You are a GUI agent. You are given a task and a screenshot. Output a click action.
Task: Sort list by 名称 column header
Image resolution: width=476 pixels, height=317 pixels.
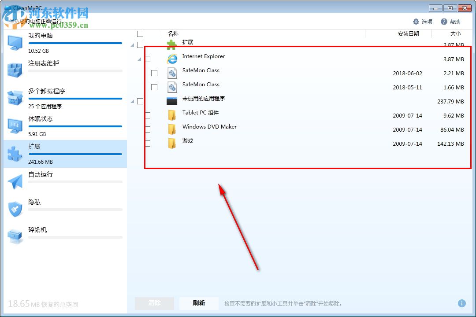(173, 33)
